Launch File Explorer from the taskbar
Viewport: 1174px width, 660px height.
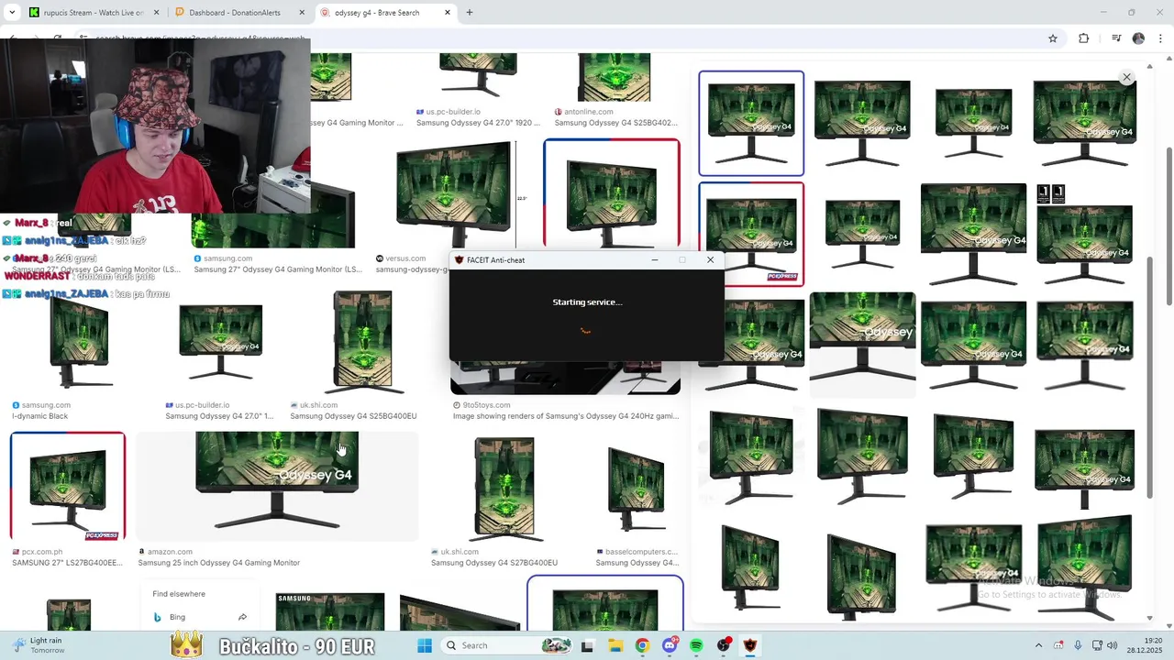pyautogui.click(x=615, y=645)
